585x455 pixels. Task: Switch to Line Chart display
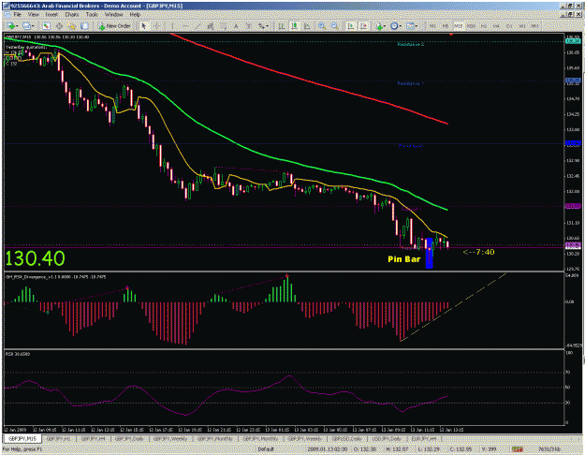(307, 26)
